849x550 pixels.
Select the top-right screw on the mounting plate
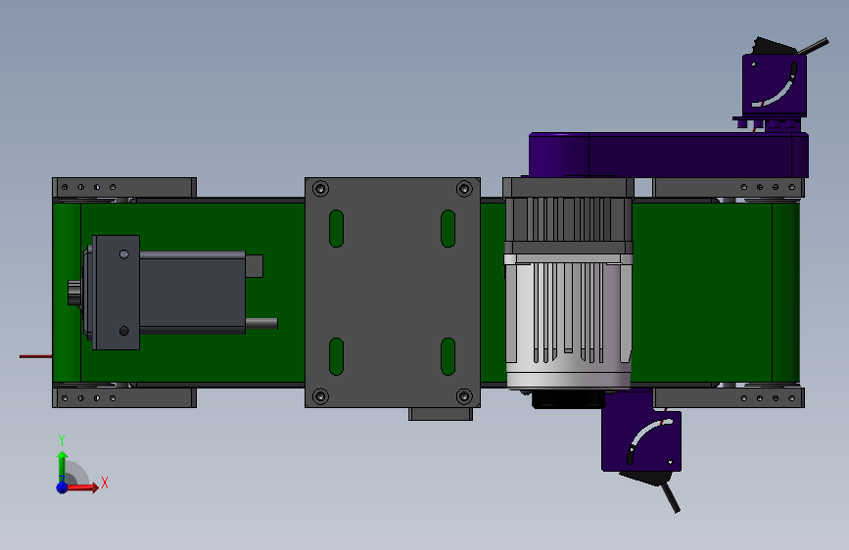coord(464,189)
